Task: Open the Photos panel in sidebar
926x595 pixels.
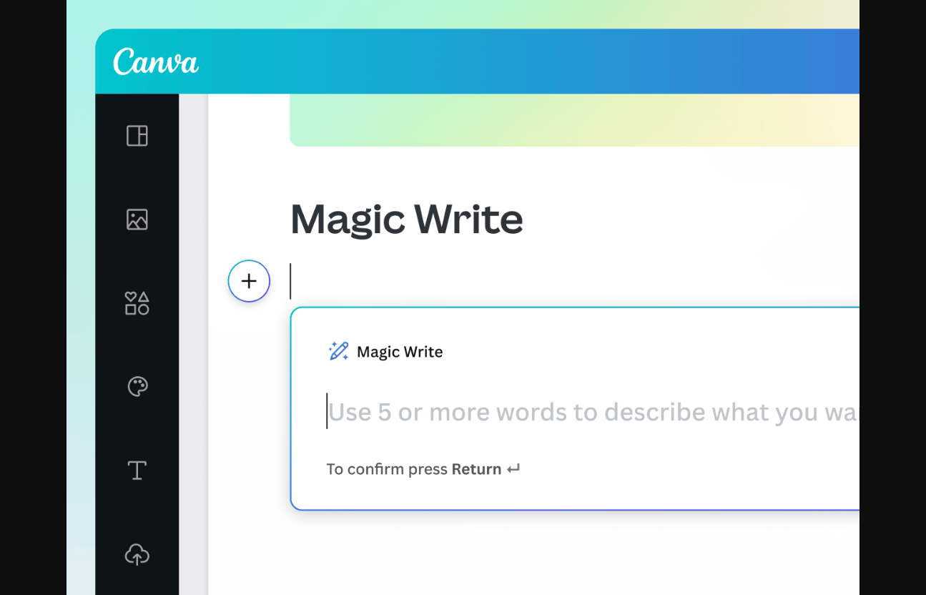Action: [137, 220]
